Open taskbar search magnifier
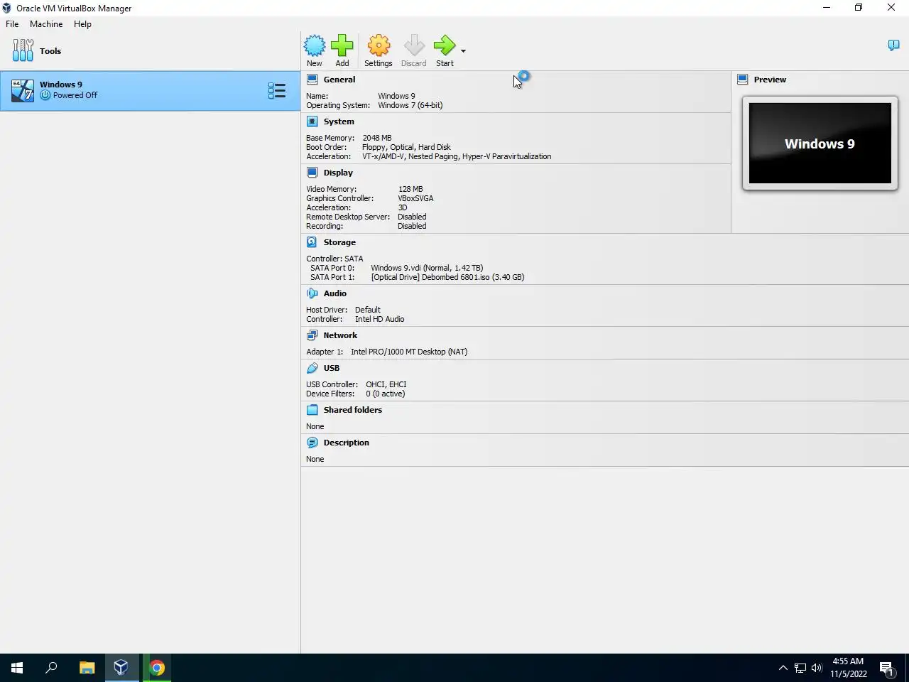This screenshot has height=682, width=909. [x=51, y=668]
